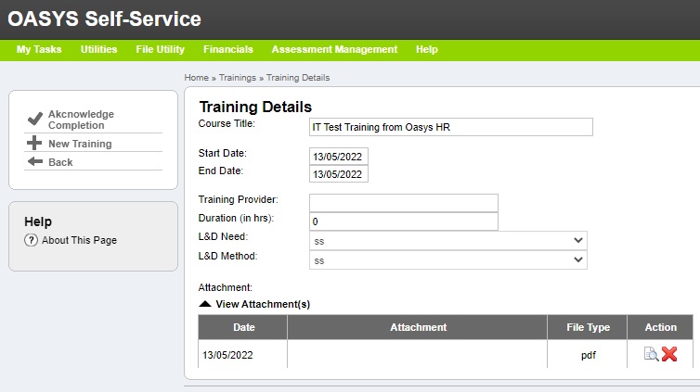Click the About This Page question icon

[x=31, y=240]
